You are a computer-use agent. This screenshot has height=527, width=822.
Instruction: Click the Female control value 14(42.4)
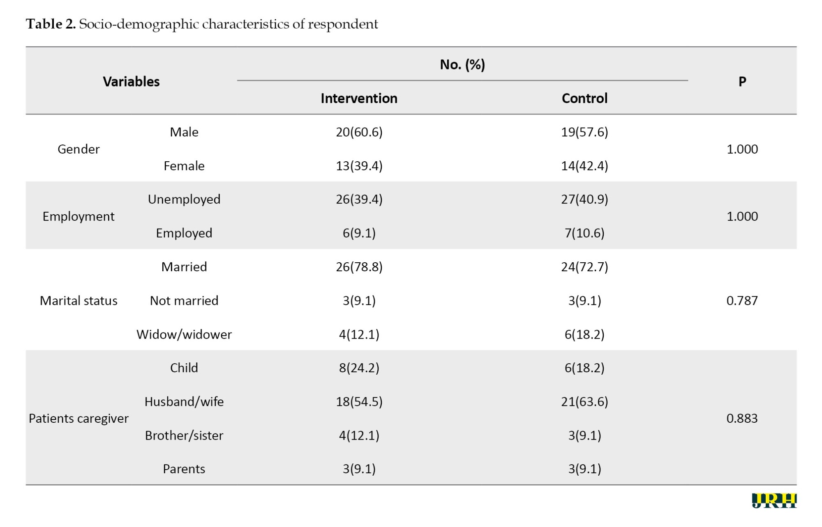[584, 166]
